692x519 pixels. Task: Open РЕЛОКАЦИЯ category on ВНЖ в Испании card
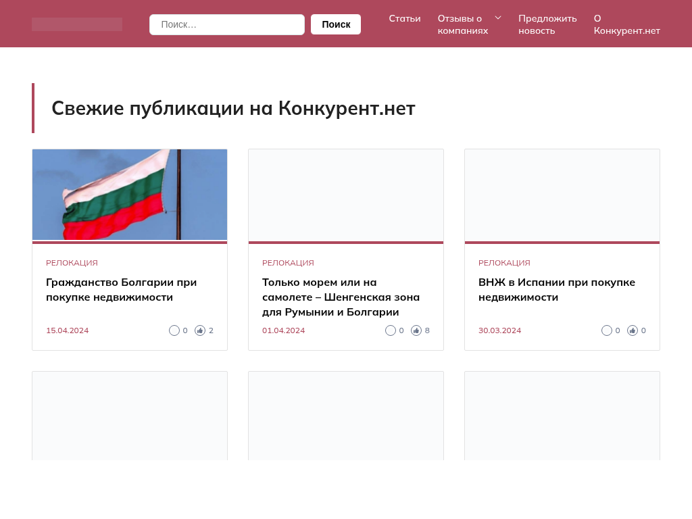point(504,263)
